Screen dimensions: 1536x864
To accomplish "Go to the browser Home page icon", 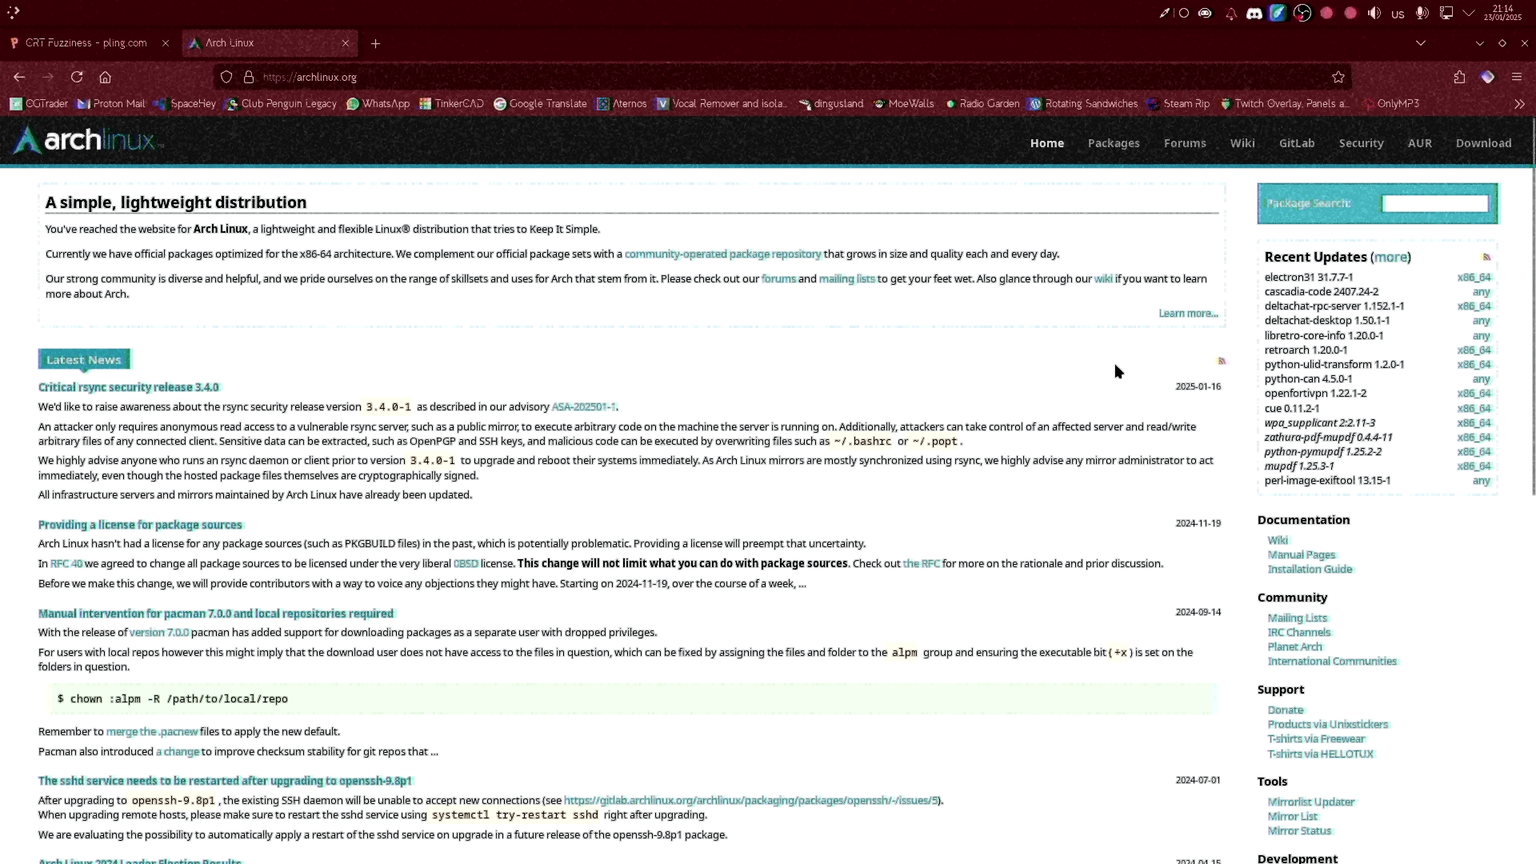I will [x=105, y=78].
